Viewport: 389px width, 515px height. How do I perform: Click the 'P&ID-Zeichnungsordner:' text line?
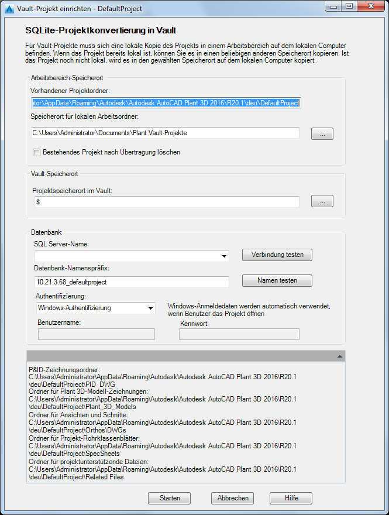[x=64, y=370]
